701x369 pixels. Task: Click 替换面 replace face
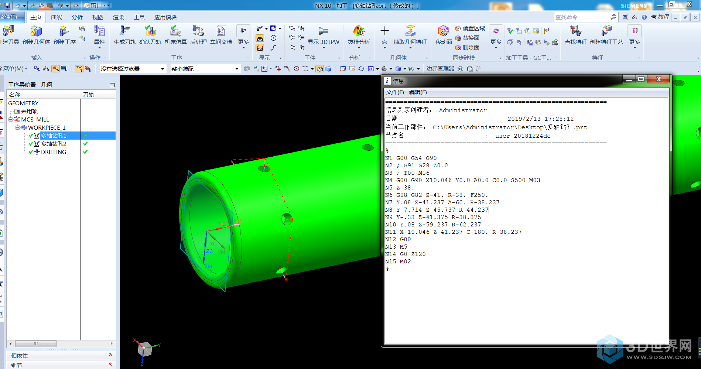[x=467, y=38]
